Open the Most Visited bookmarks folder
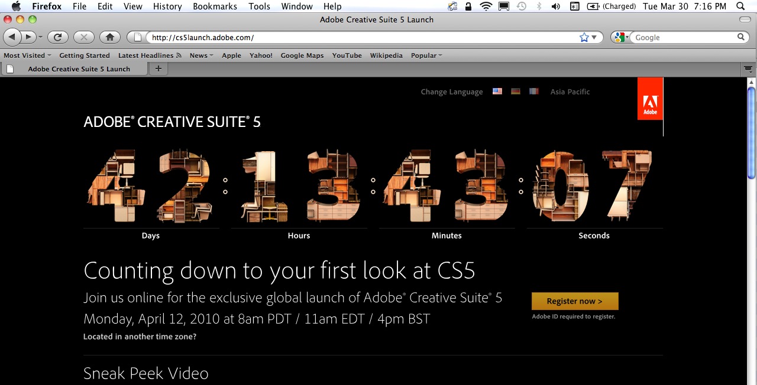This screenshot has height=385, width=757. 27,56
